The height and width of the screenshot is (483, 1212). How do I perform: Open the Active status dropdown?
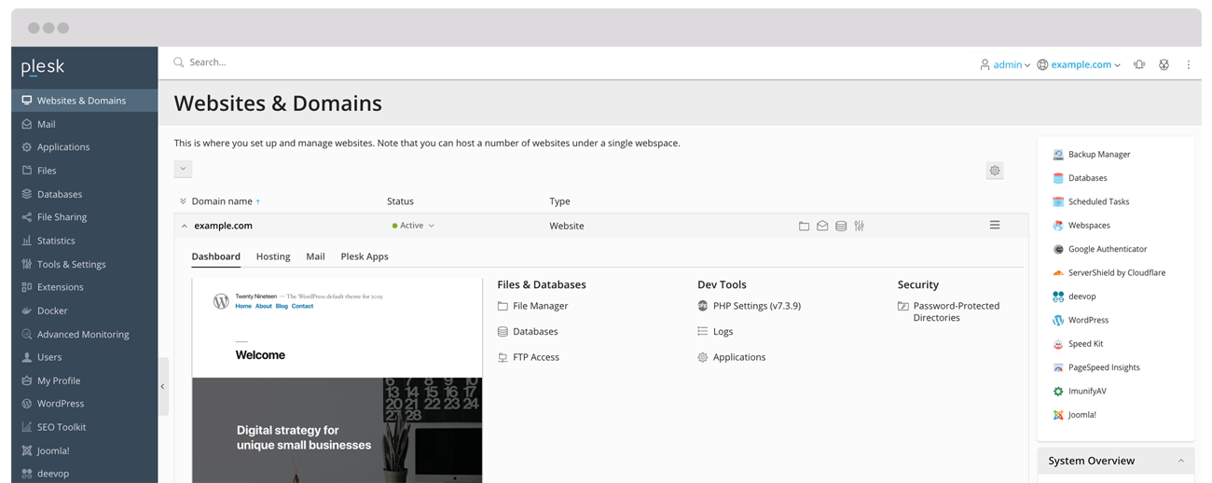[413, 226]
